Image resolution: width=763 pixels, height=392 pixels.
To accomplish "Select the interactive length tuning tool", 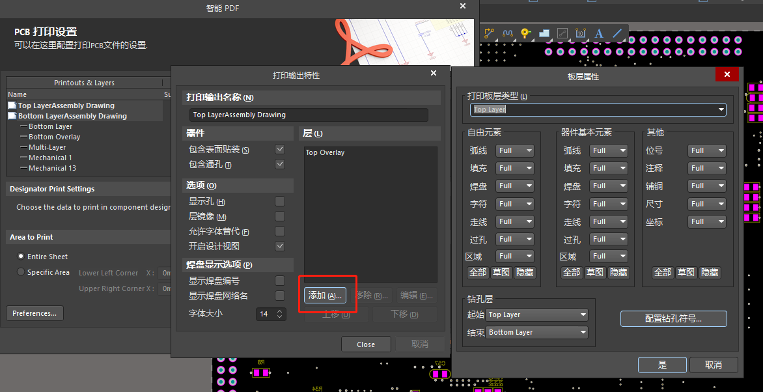I will [x=508, y=34].
